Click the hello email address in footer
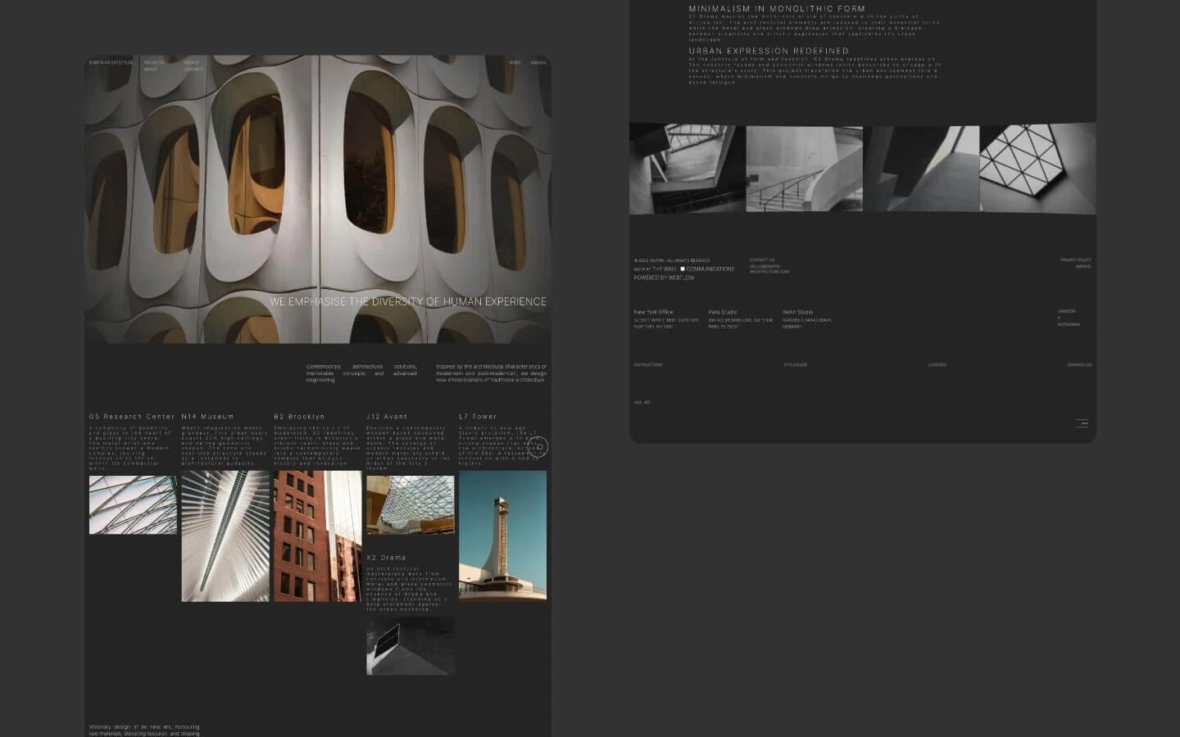 point(769,269)
